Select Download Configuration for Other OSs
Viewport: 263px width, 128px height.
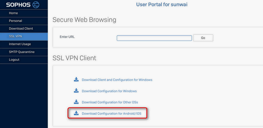pyautogui.click(x=110, y=102)
